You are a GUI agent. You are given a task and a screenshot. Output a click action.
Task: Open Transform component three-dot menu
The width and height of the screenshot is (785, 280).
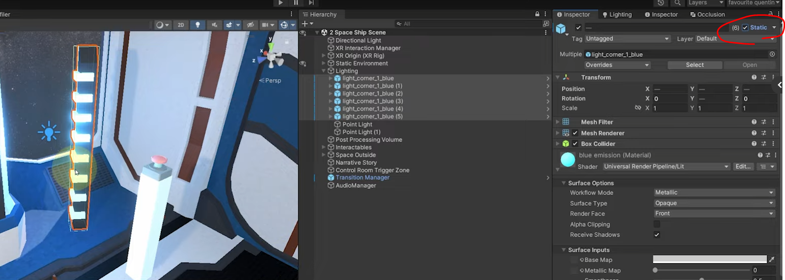click(773, 78)
